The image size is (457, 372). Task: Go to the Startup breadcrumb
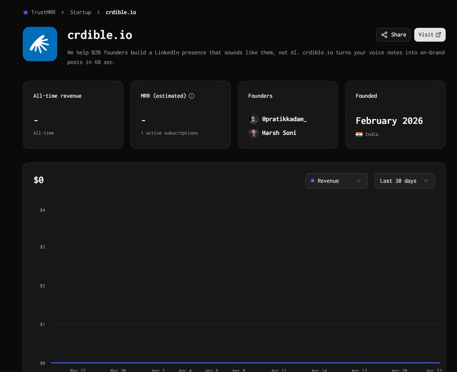point(81,12)
